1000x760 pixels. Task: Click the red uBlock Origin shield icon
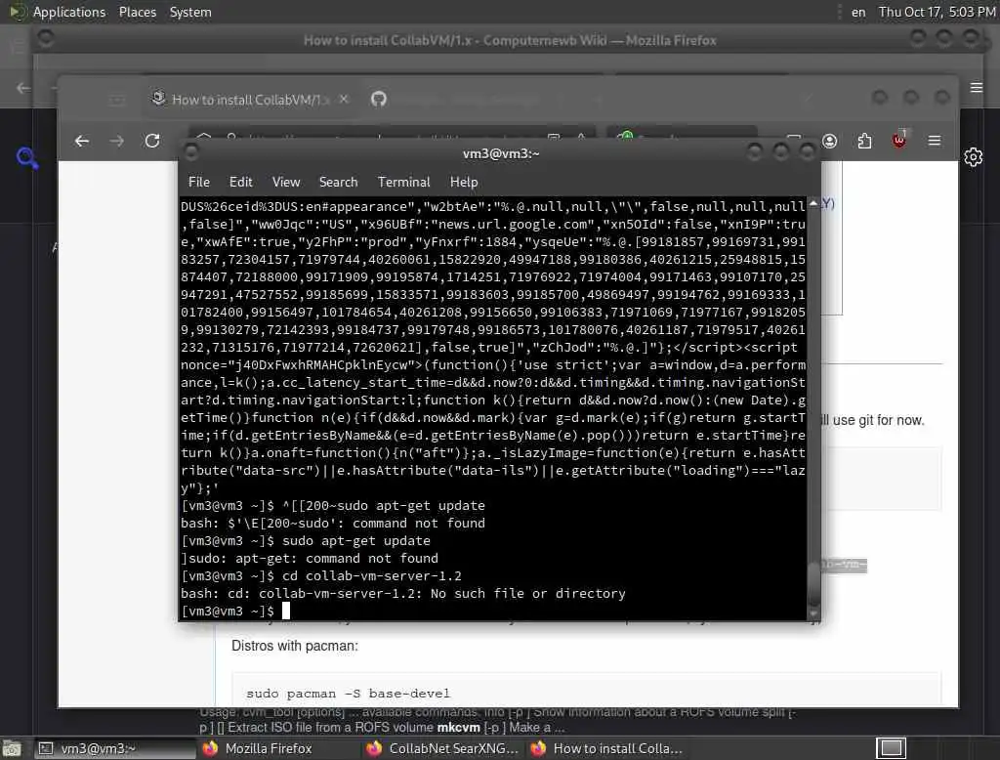pyautogui.click(x=899, y=141)
